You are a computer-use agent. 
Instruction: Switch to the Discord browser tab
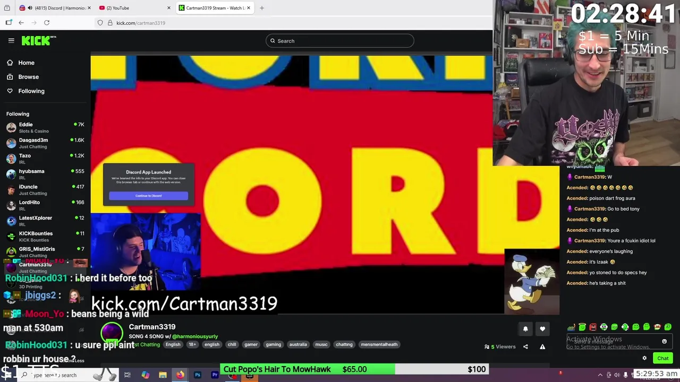point(55,8)
